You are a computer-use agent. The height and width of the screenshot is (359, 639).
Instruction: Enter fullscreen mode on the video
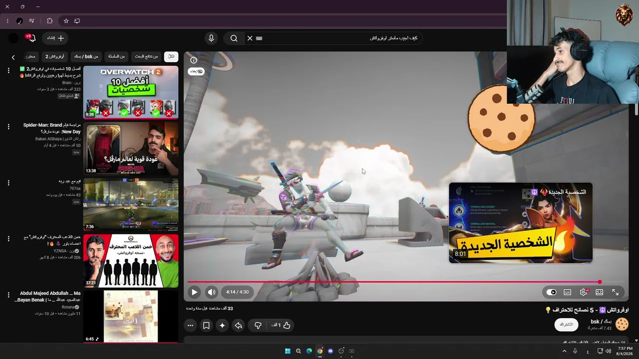click(616, 292)
